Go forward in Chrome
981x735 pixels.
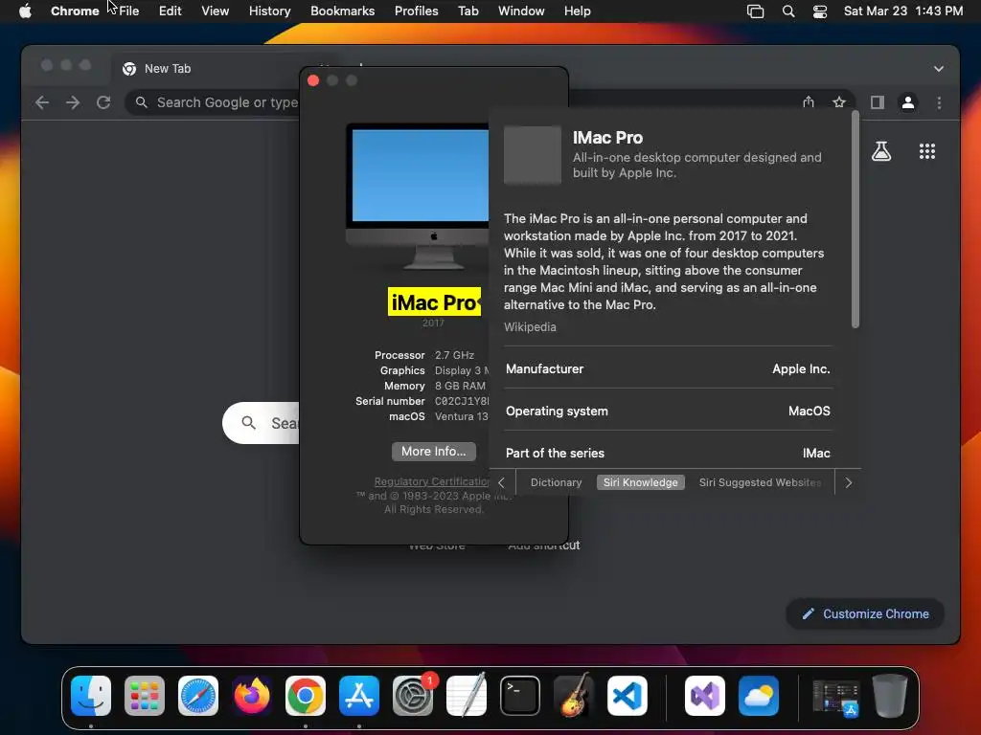pos(73,102)
